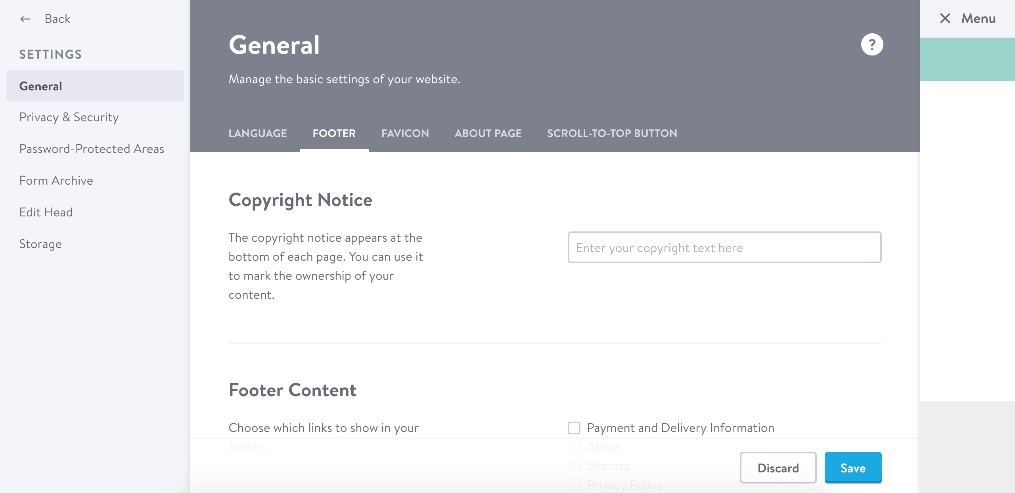Open the Scroll-To-Top Button tab
Viewport: 1015px width, 493px height.
coord(612,133)
